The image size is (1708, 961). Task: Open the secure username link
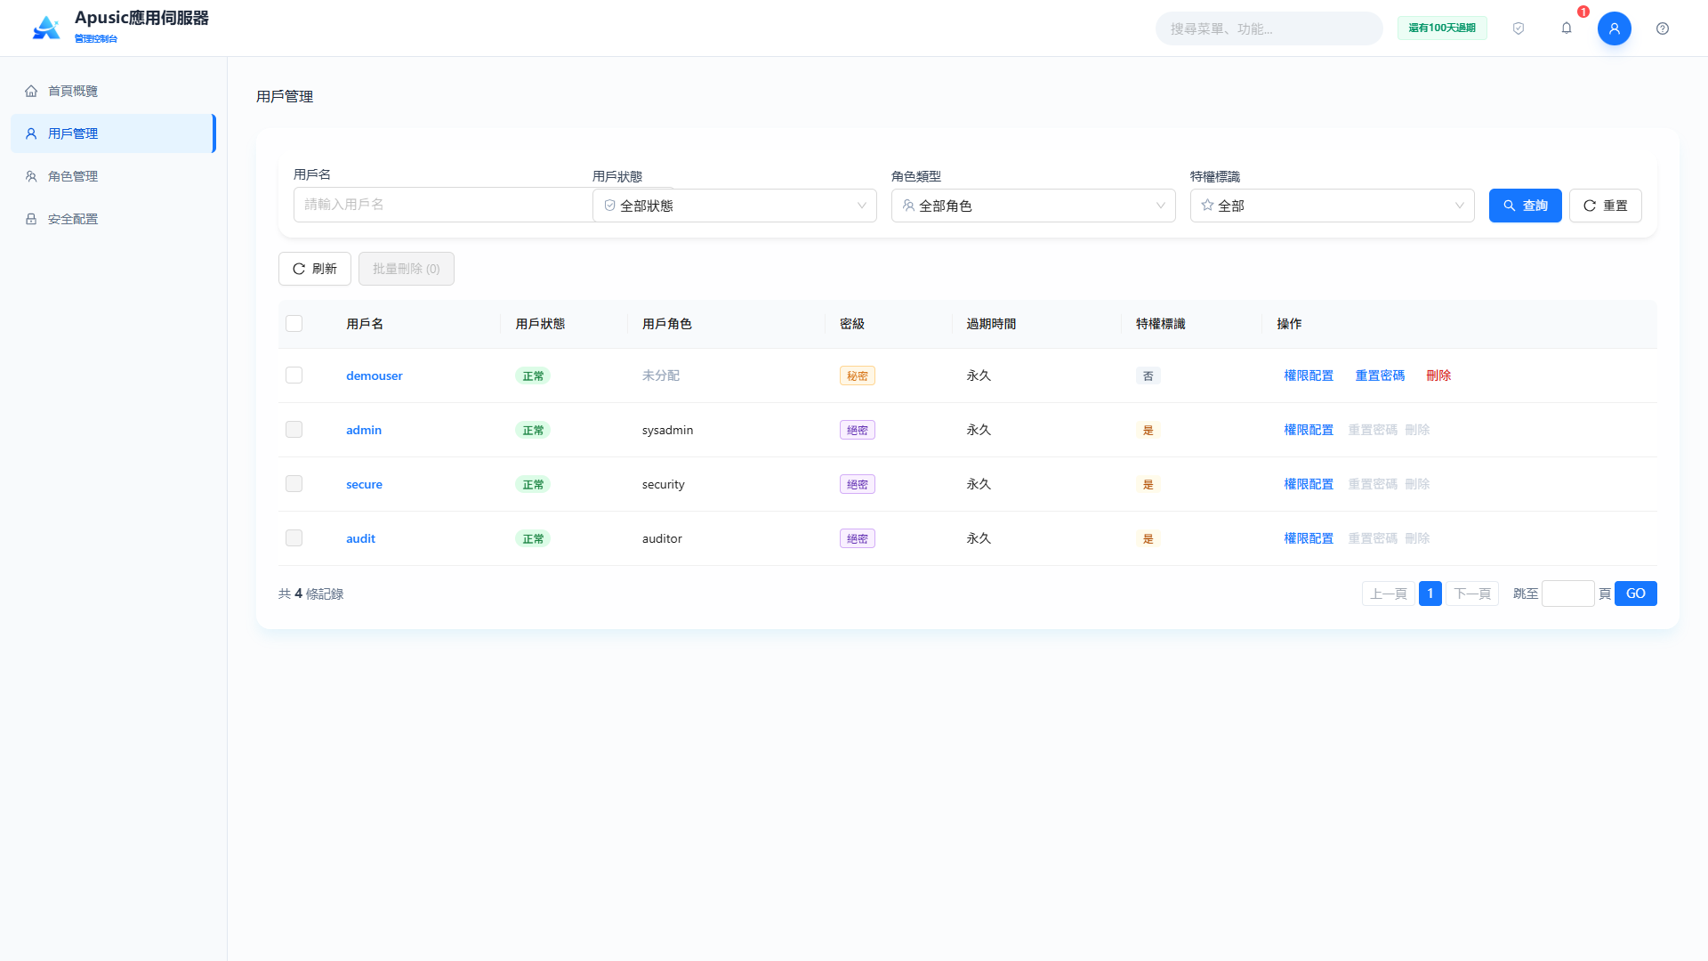(365, 484)
